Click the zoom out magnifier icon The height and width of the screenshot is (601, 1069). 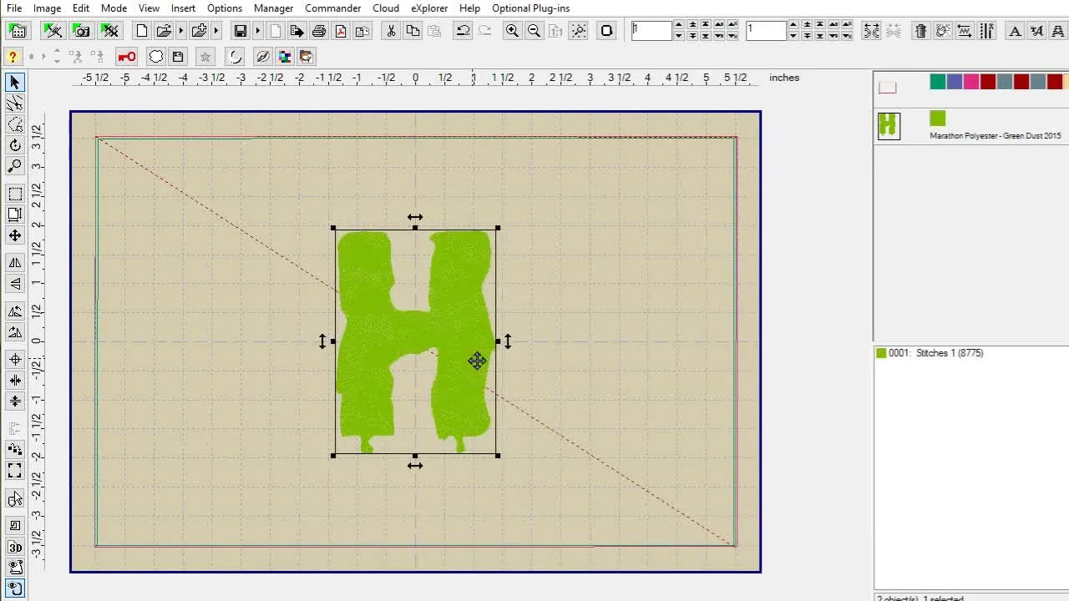click(x=534, y=31)
